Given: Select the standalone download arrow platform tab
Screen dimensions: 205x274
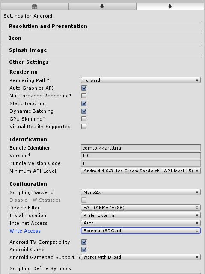Looking at the screenshot, I should 102,6.
